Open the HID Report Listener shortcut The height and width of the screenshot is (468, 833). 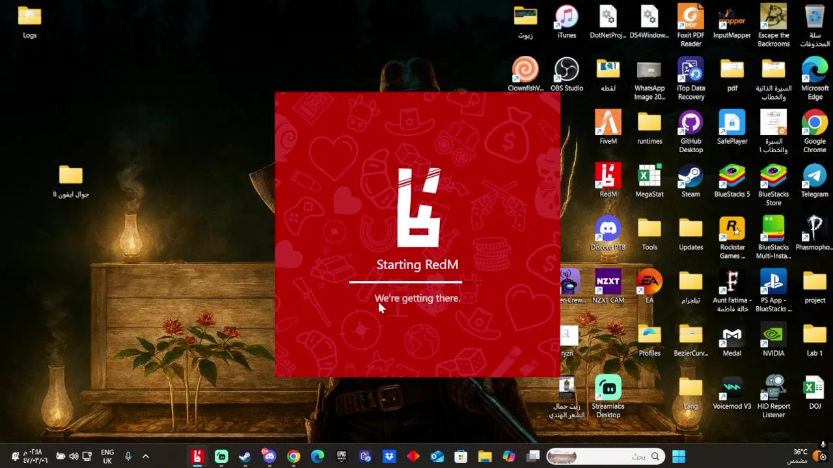773,397
